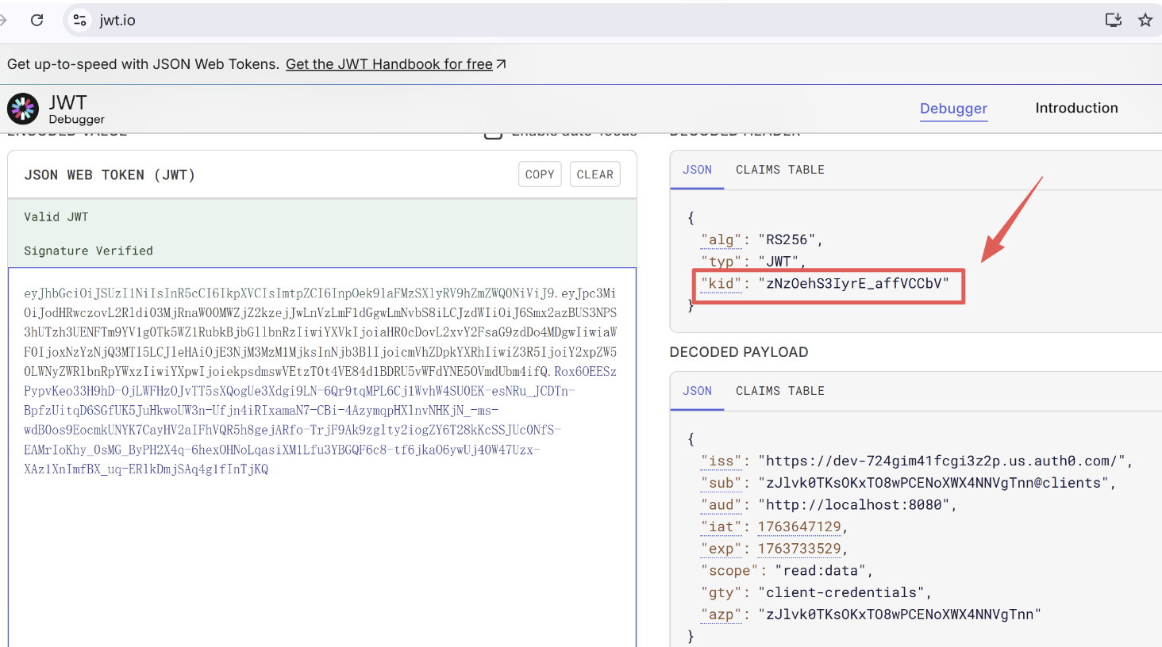Image resolution: width=1162 pixels, height=647 pixels.
Task: Click the install app icon
Action: [1113, 20]
